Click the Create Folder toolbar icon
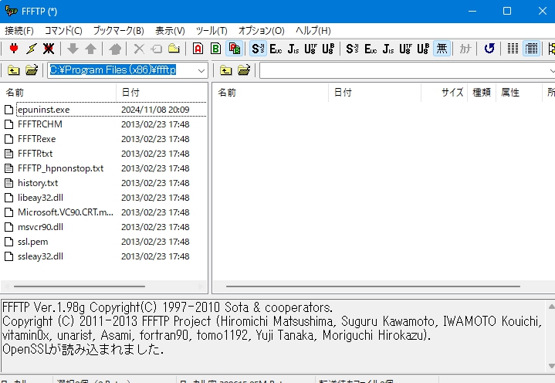This screenshot has width=555, height=383. [174, 49]
